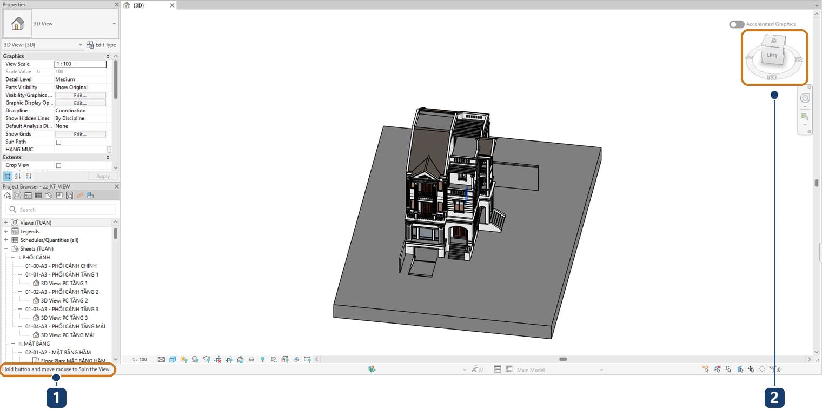822x410 pixels.
Task: Click the selection filter funnel icon
Action: tap(772, 369)
